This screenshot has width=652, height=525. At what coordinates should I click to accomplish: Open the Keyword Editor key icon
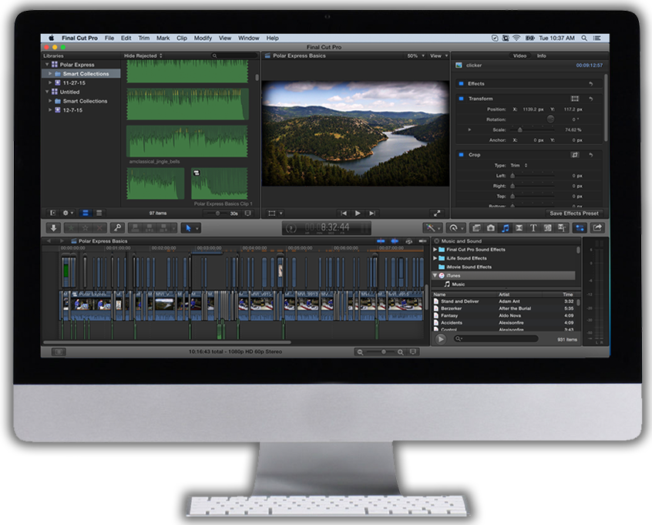[118, 227]
